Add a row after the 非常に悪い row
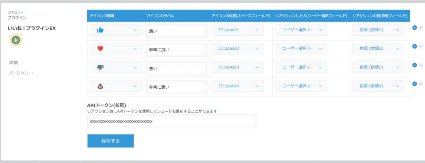 pyautogui.click(x=415, y=84)
